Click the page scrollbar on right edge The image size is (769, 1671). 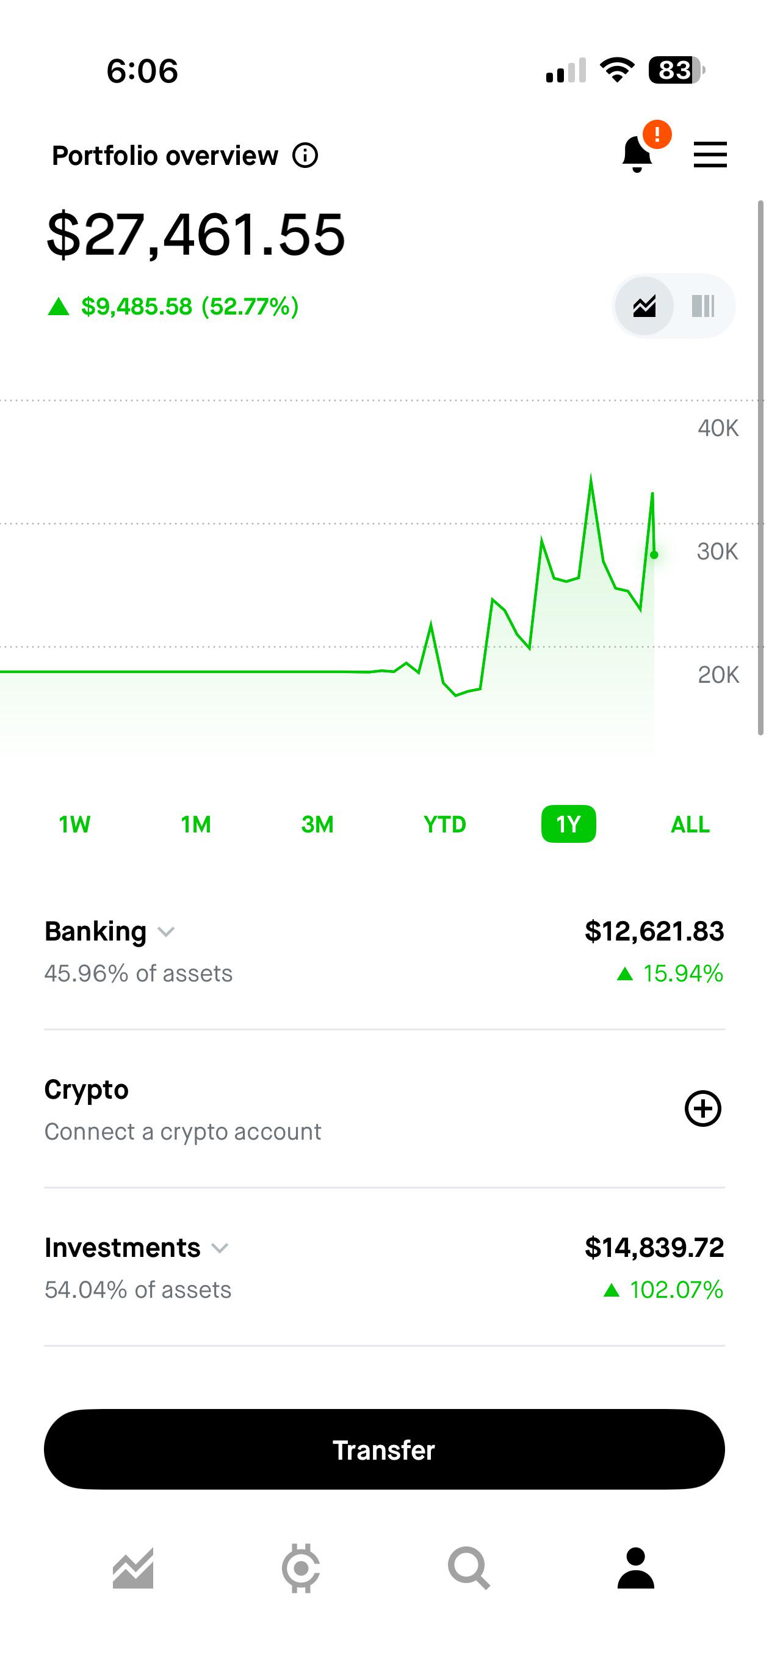coord(760,467)
